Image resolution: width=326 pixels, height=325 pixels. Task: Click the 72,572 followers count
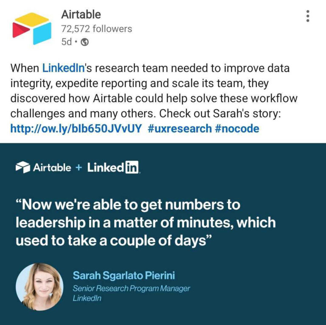pyautogui.click(x=96, y=29)
